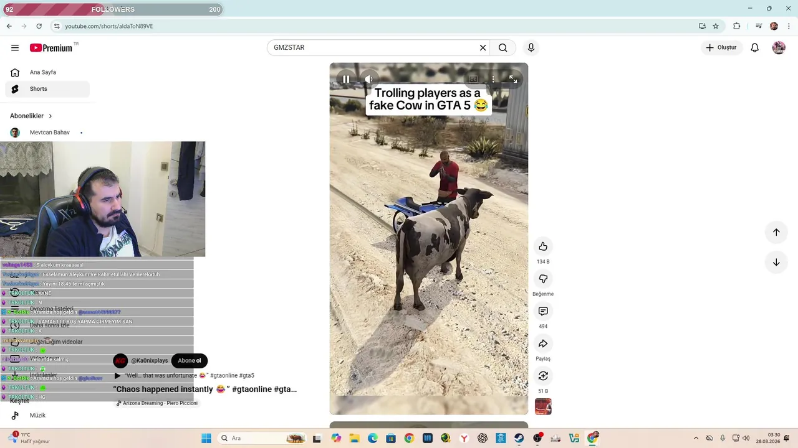Enter fullscreen on the Short player
The width and height of the screenshot is (798, 448).
click(513, 79)
